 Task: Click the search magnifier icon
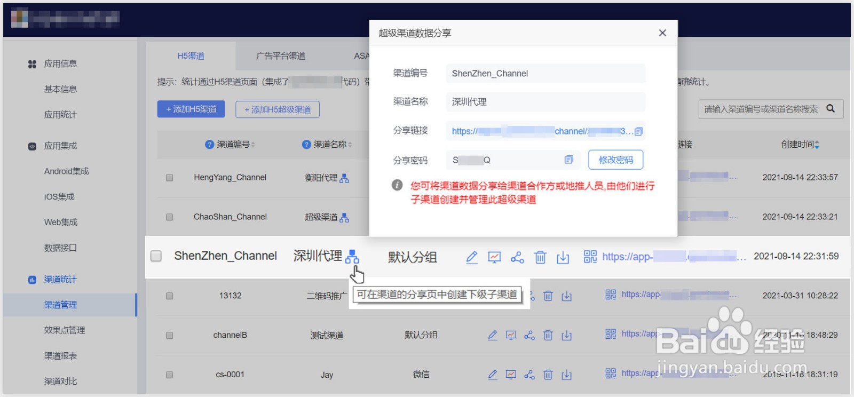click(831, 109)
